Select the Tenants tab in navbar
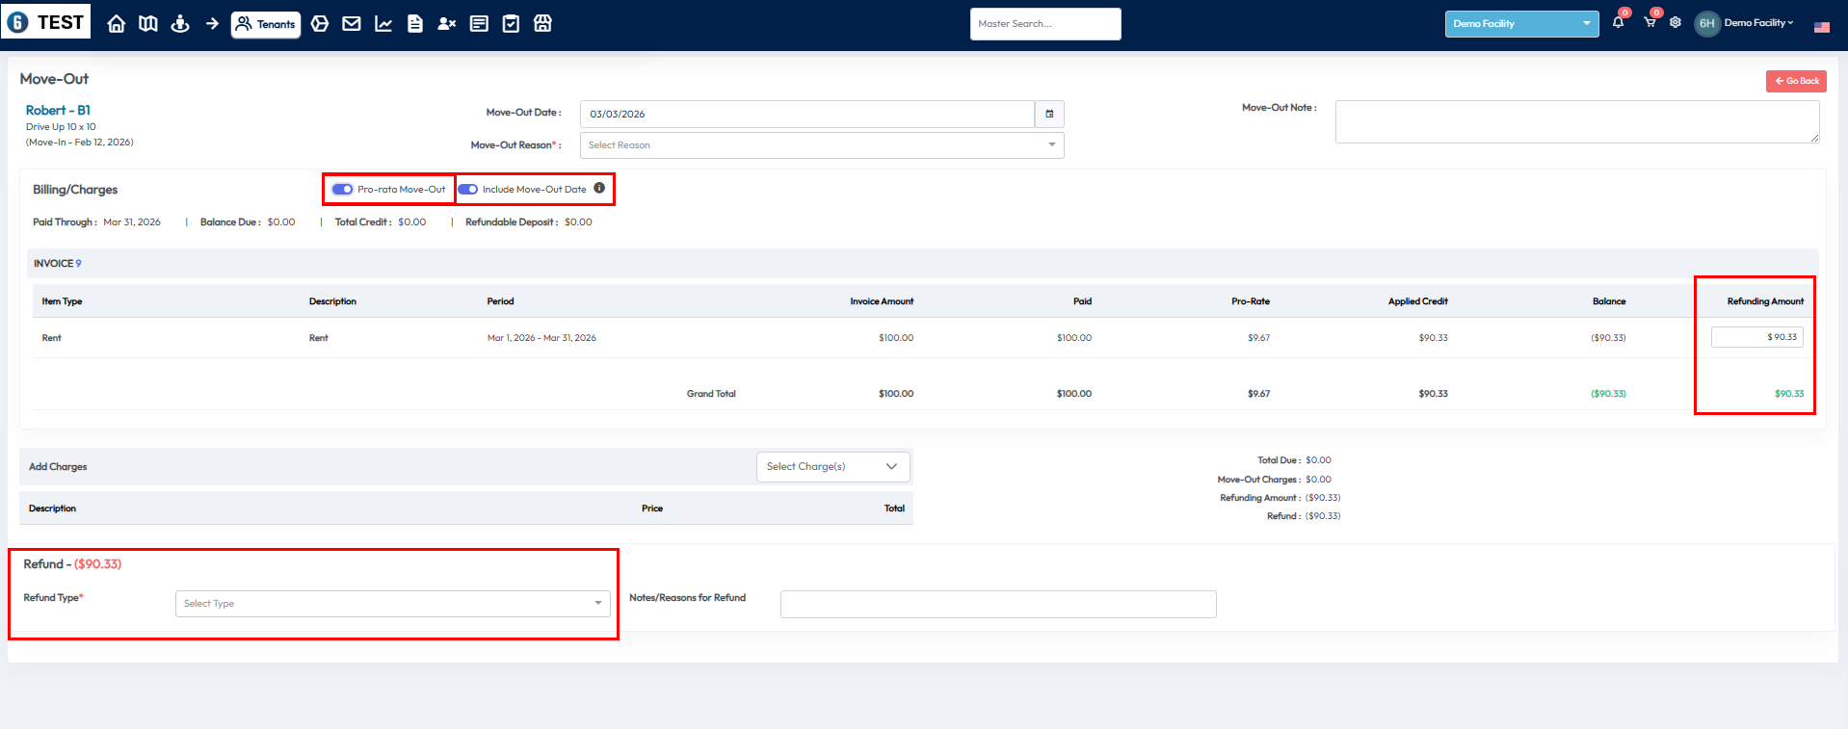1848x729 pixels. pyautogui.click(x=266, y=24)
